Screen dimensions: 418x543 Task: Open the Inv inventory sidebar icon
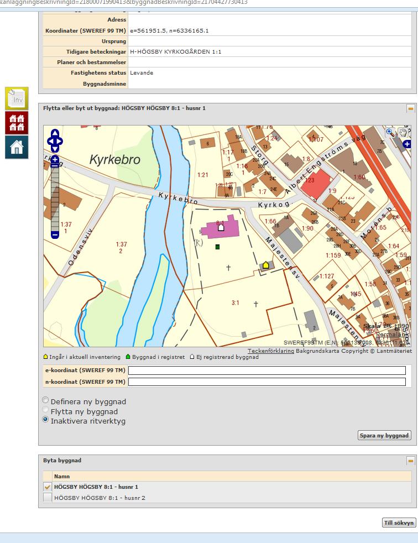(x=17, y=98)
